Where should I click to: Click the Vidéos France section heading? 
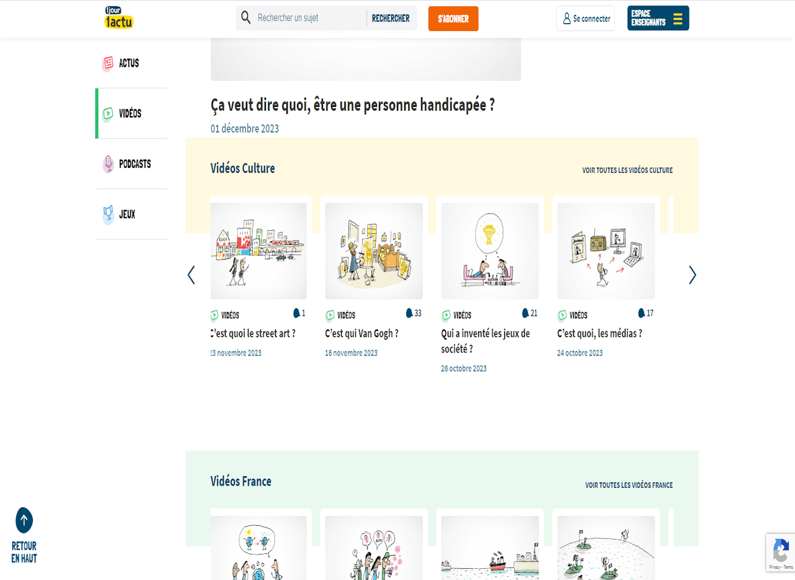(241, 482)
